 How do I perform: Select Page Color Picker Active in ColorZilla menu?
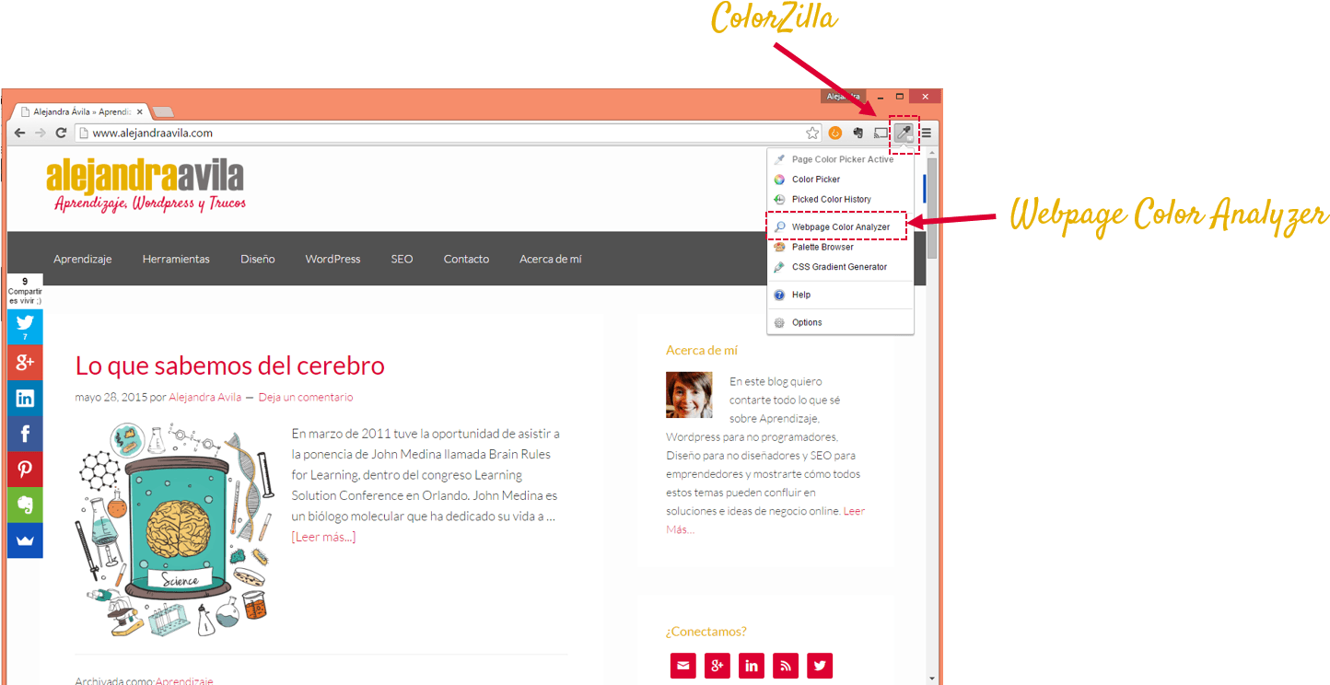[x=840, y=159]
